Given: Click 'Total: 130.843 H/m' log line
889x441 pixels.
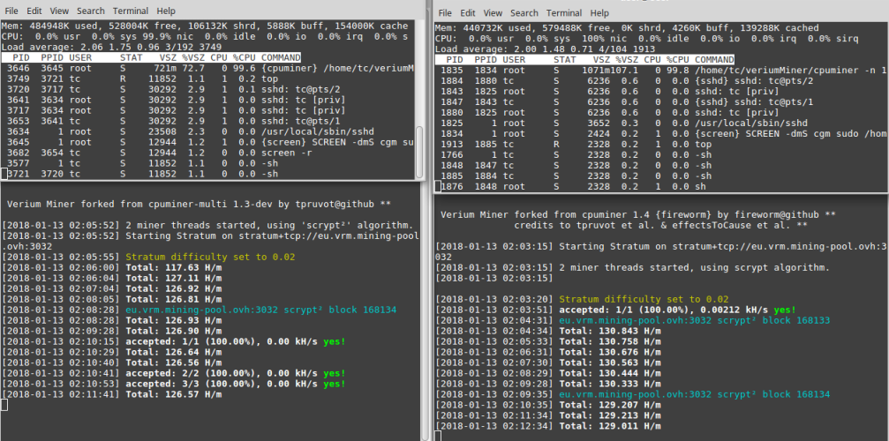Looking at the screenshot, I should (548, 331).
